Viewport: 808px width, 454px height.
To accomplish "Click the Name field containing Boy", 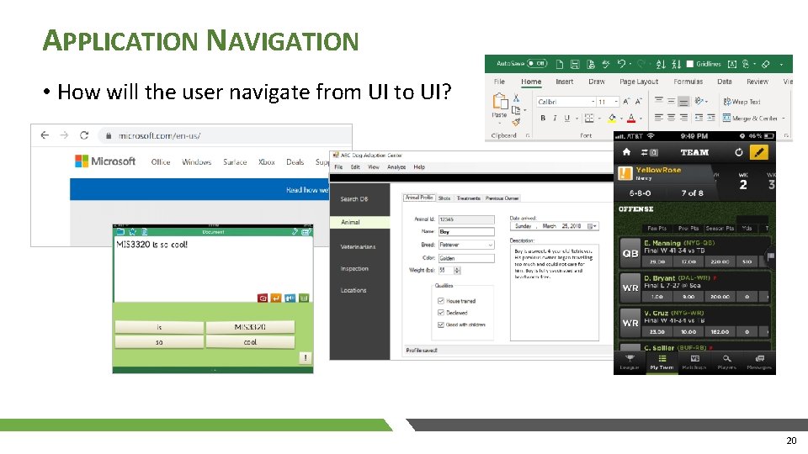I will [x=466, y=232].
